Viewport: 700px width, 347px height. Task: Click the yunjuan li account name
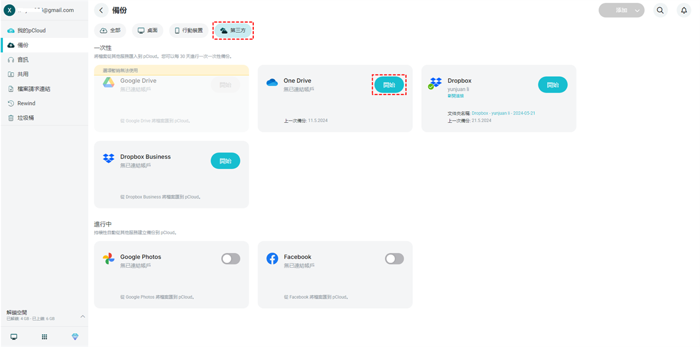point(459,89)
